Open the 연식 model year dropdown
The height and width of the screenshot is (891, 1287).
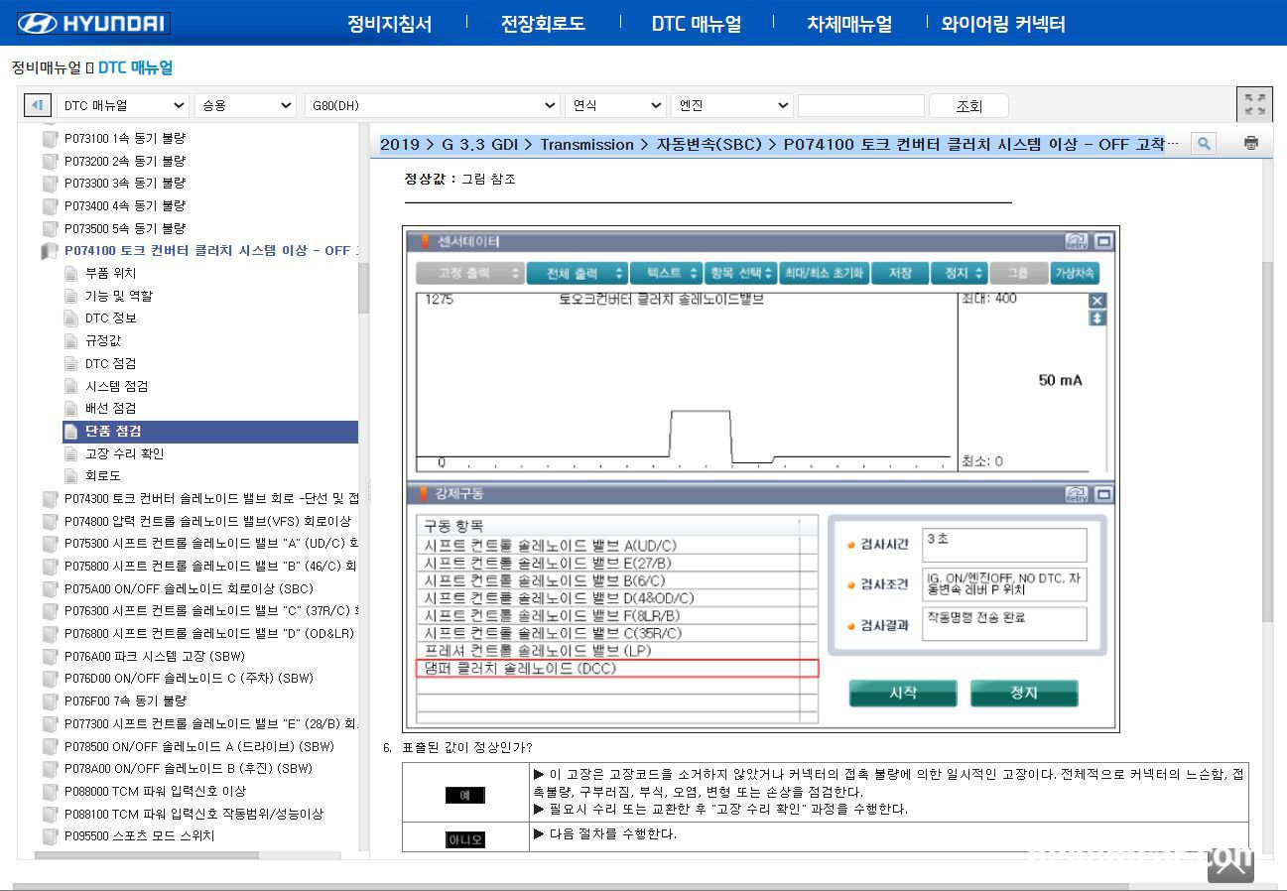[615, 104]
